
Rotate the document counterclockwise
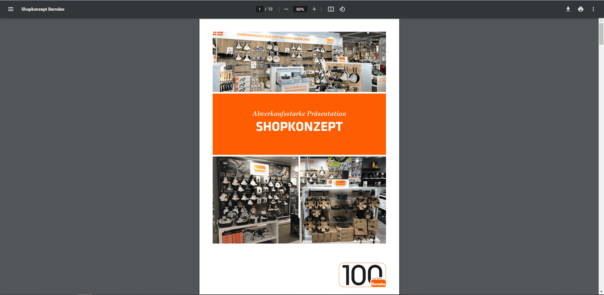point(342,9)
